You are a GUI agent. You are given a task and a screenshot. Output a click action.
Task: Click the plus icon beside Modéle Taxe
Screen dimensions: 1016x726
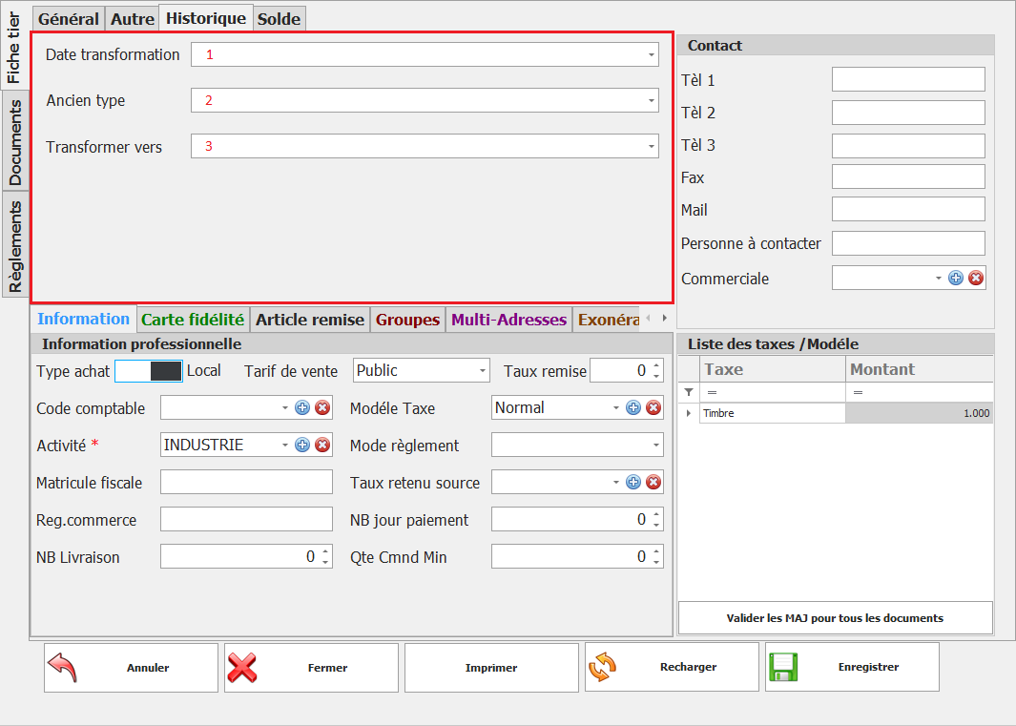tap(633, 408)
